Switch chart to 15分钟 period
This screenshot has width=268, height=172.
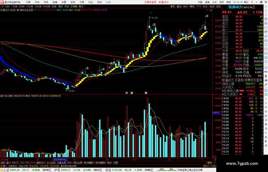[29, 6]
